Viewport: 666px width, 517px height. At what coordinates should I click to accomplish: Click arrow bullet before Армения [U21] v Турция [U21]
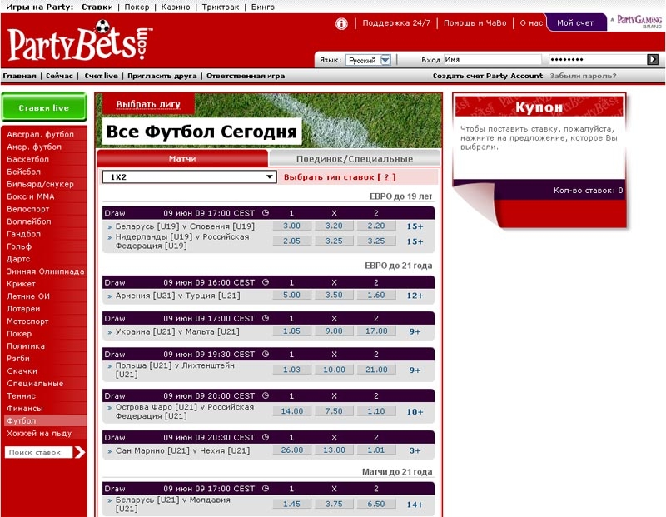[108, 296]
